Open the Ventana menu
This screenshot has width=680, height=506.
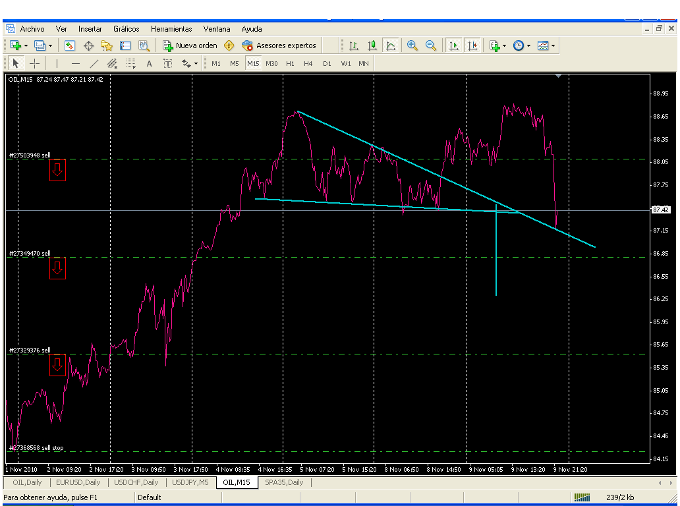point(216,29)
